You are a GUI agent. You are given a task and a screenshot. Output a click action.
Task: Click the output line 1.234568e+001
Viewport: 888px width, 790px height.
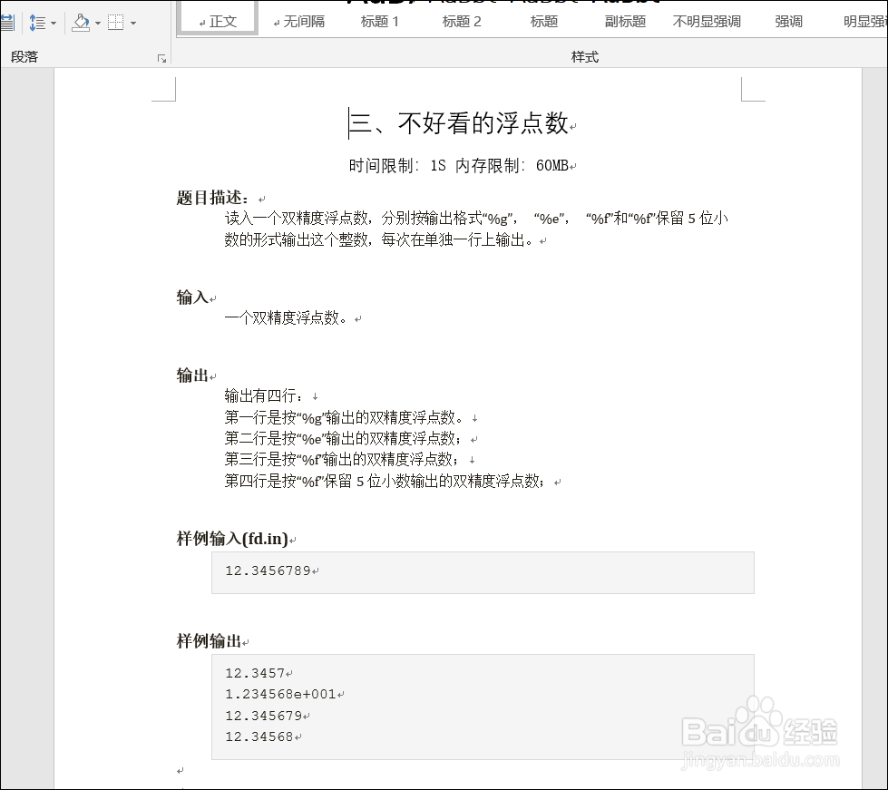tap(280, 694)
